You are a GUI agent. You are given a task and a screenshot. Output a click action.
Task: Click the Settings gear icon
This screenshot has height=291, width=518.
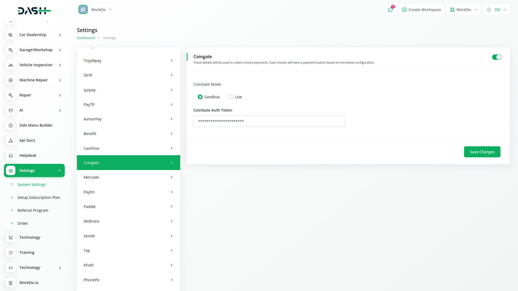(11, 171)
